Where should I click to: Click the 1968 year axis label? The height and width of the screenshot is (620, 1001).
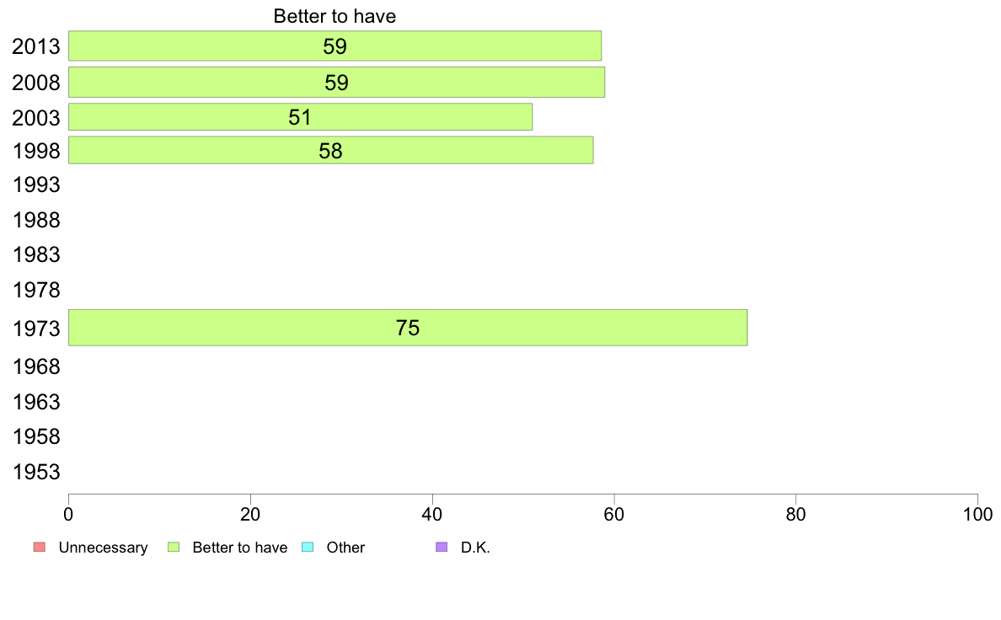36,366
